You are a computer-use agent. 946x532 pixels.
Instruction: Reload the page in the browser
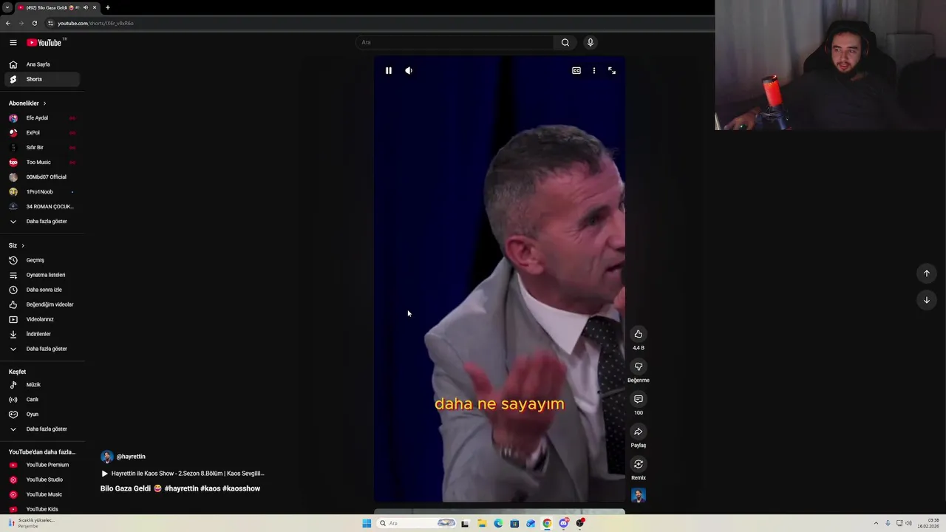[34, 23]
